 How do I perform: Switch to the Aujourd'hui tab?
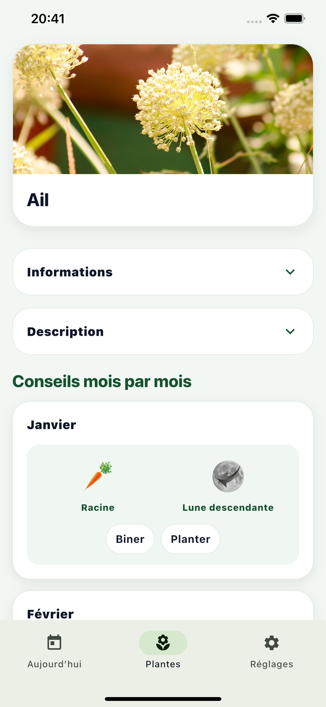pyautogui.click(x=55, y=664)
